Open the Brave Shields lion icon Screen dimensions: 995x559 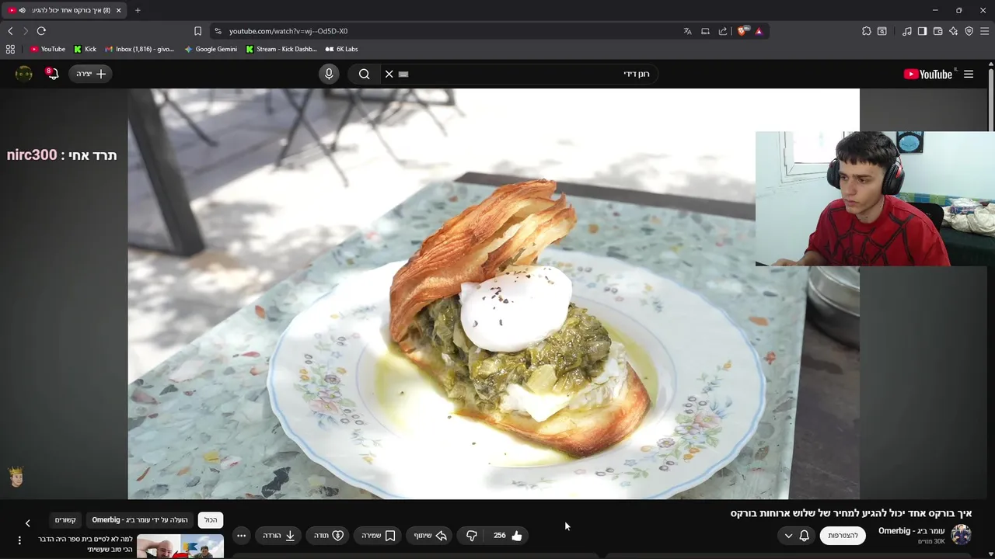pyautogui.click(x=742, y=31)
